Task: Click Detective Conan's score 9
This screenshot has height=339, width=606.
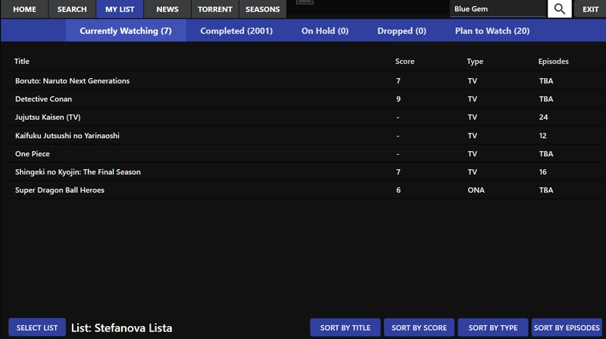Action: coord(398,99)
